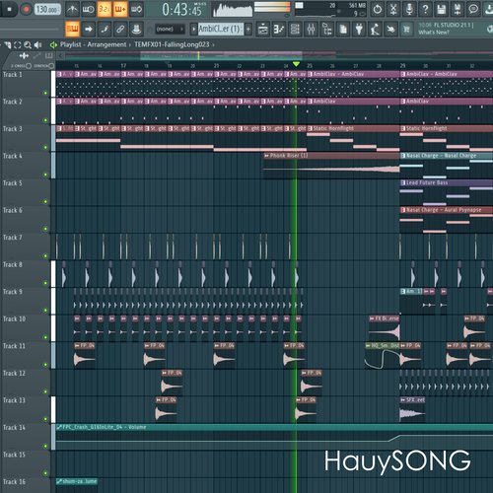Mute Track 8 via its green dot

click(45, 283)
